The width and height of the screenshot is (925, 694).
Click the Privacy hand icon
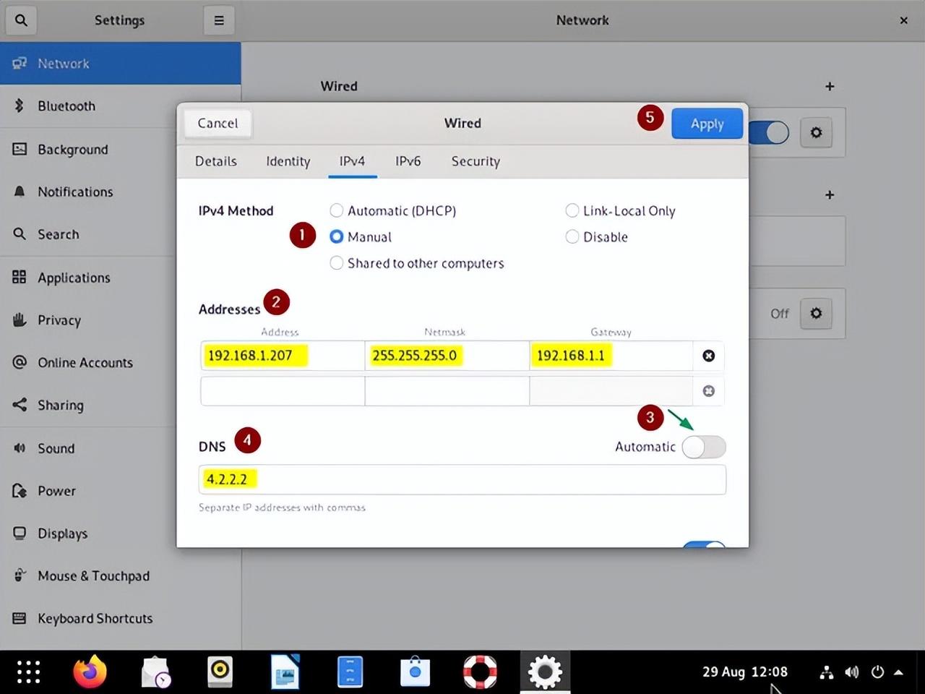(x=20, y=320)
